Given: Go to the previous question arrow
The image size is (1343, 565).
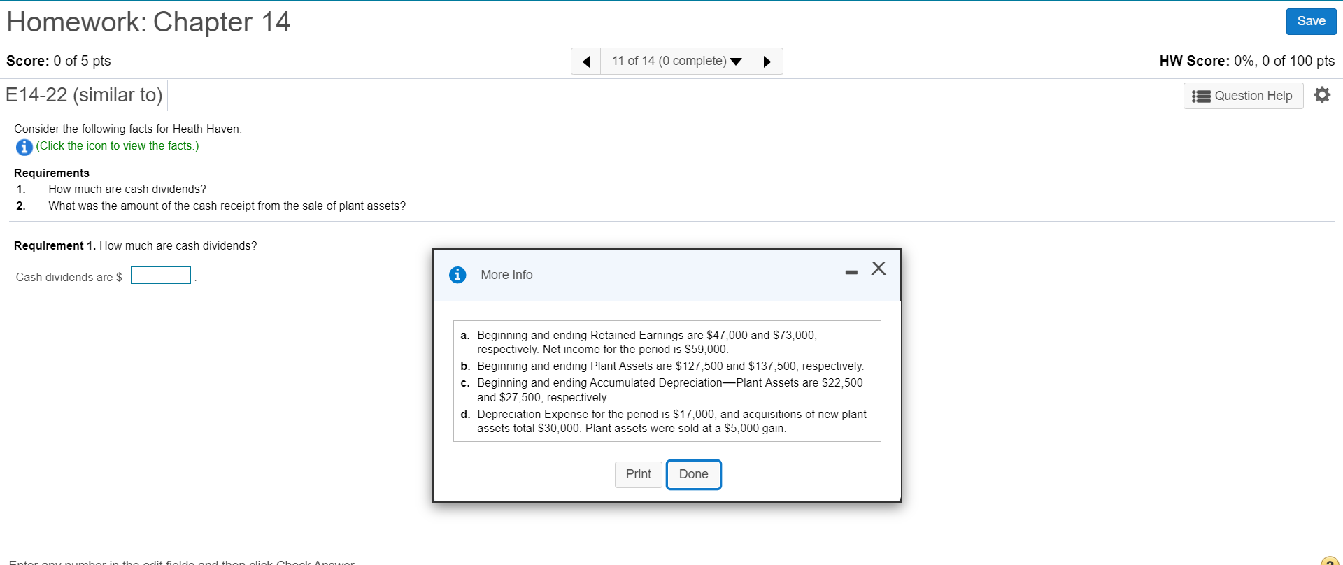Looking at the screenshot, I should pyautogui.click(x=586, y=62).
